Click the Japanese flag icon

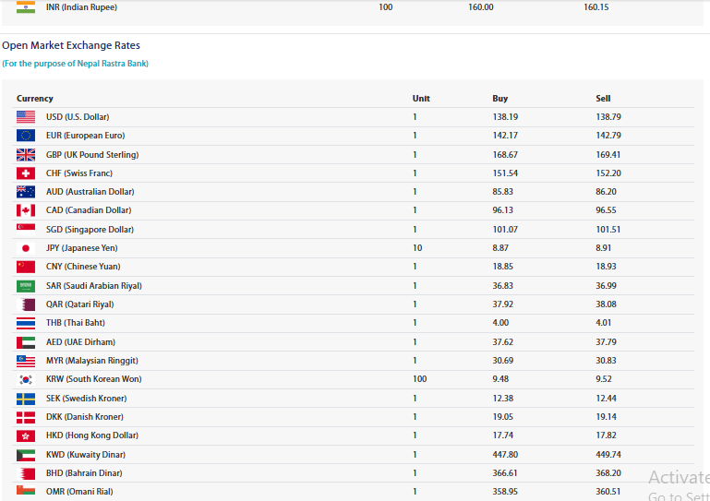point(26,248)
